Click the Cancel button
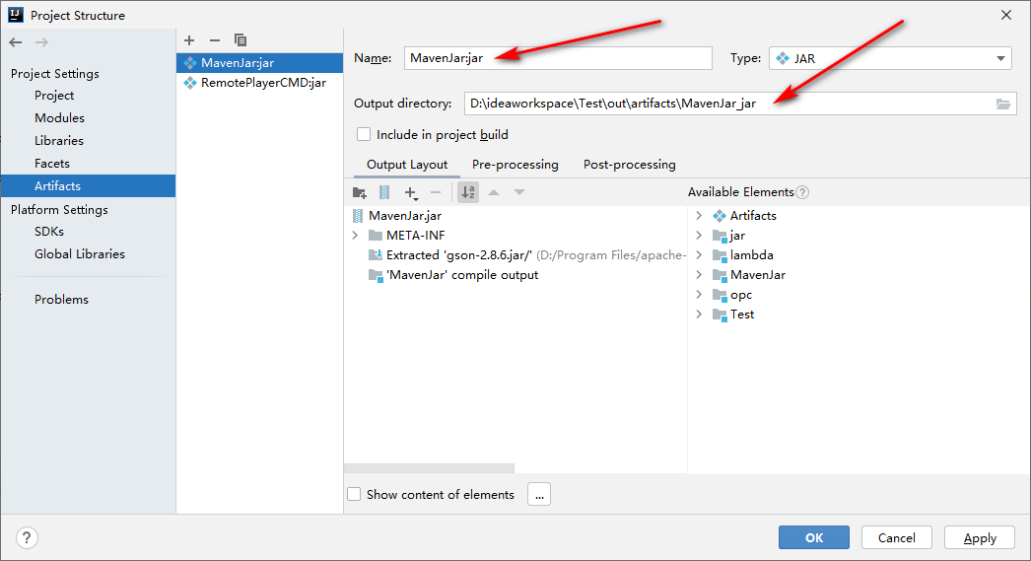Image resolution: width=1031 pixels, height=561 pixels. click(897, 537)
